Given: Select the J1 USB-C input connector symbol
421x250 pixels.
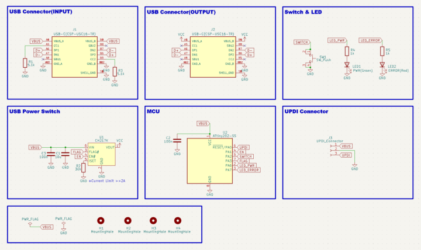Looking at the screenshot, I should coord(74,56).
